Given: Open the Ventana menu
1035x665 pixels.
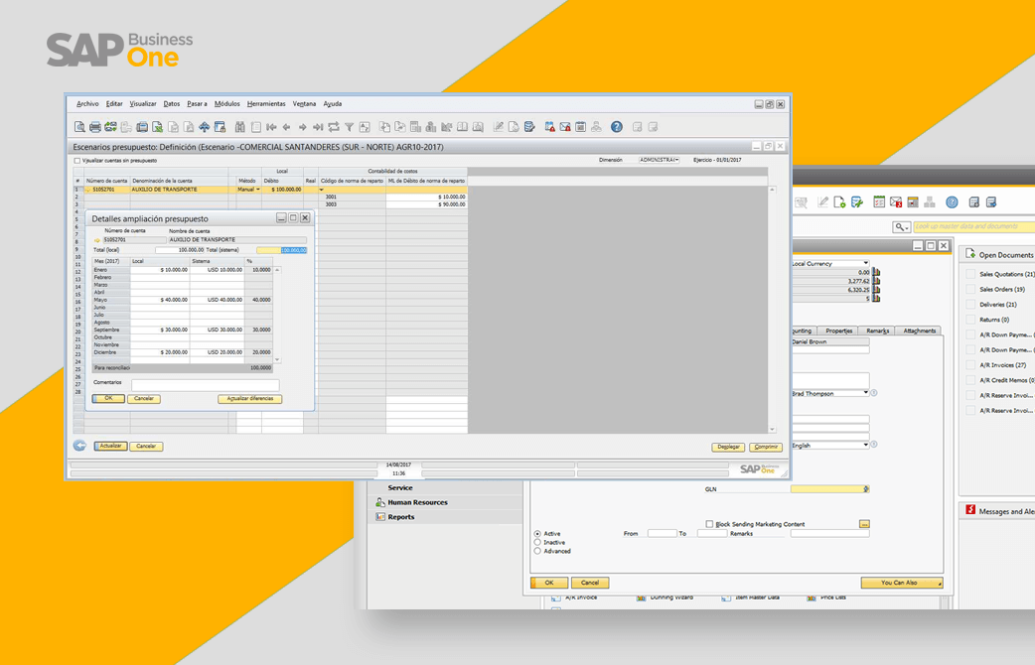Looking at the screenshot, I should click(304, 103).
